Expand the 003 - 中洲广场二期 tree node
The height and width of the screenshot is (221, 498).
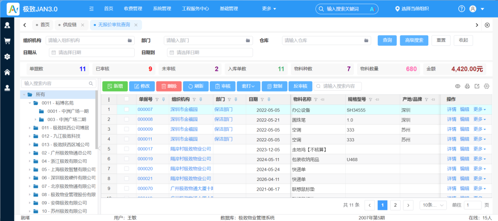point(36,120)
